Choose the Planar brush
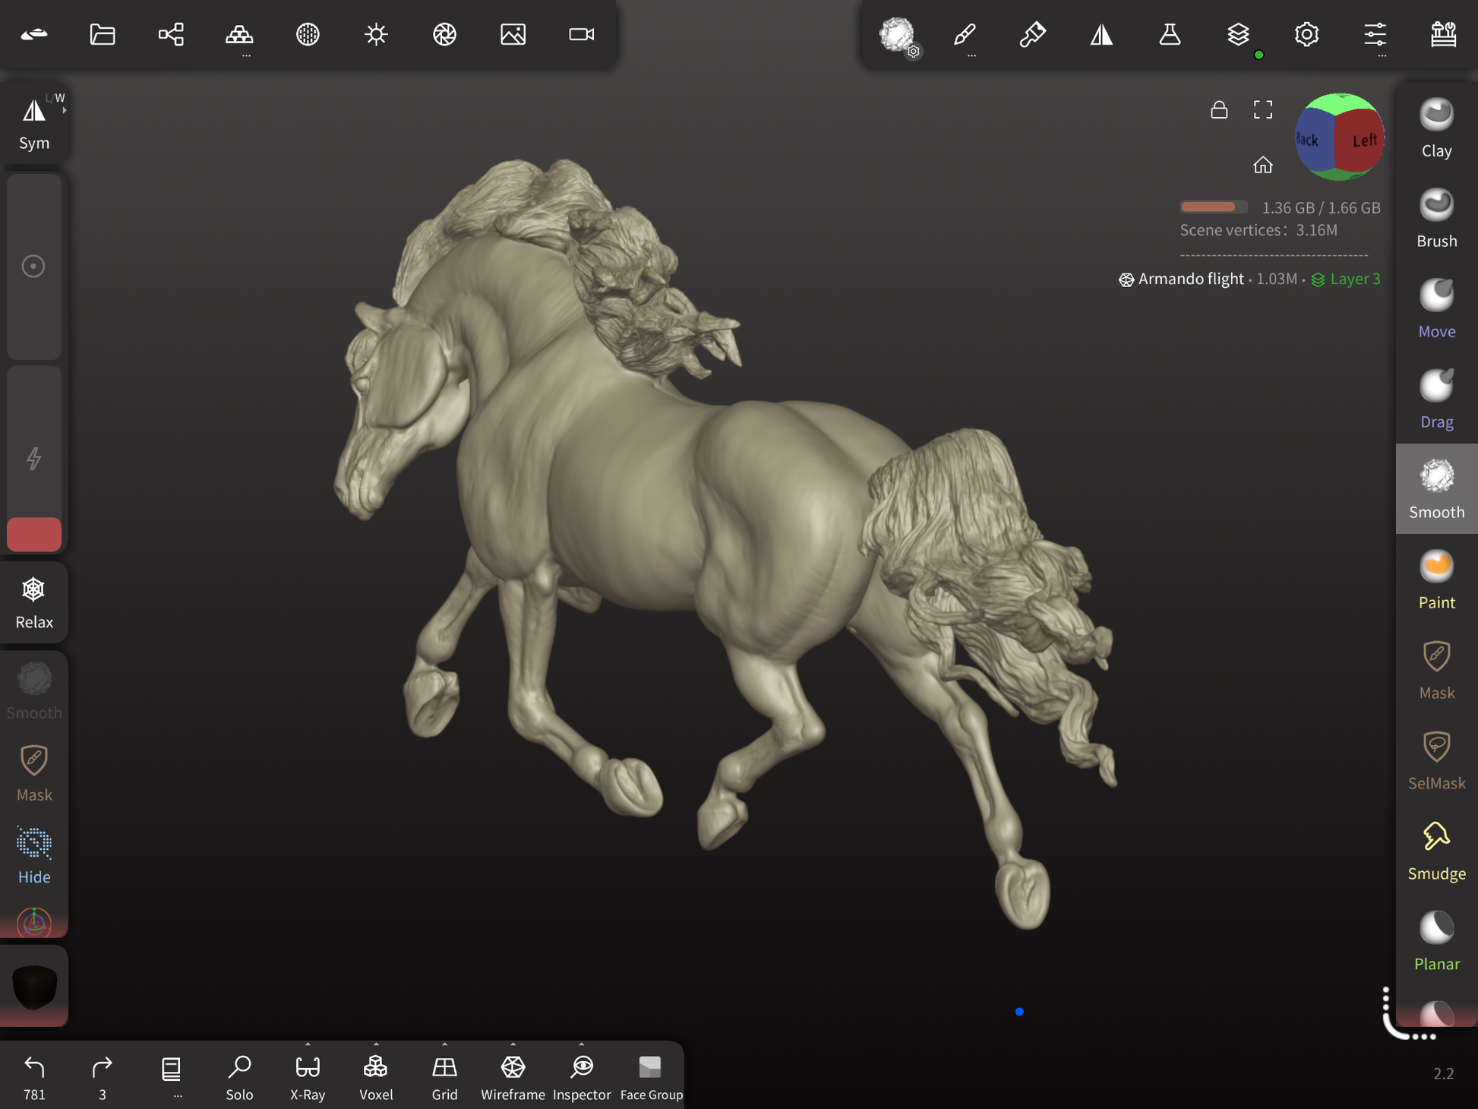 1435,942
